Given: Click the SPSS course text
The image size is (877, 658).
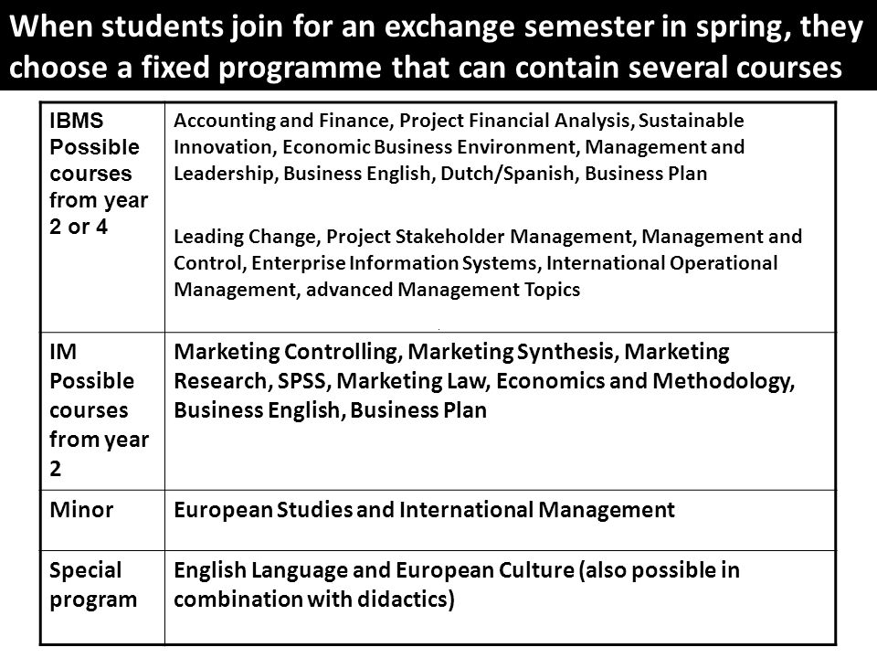Looking at the screenshot, I should pos(301,381).
